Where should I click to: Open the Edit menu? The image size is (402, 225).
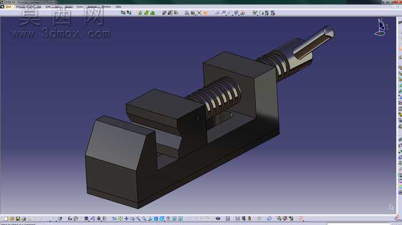click(48, 7)
